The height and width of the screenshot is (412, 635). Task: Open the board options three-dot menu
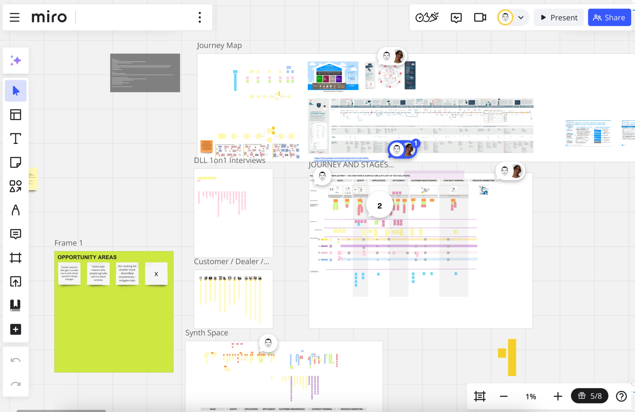(x=199, y=17)
